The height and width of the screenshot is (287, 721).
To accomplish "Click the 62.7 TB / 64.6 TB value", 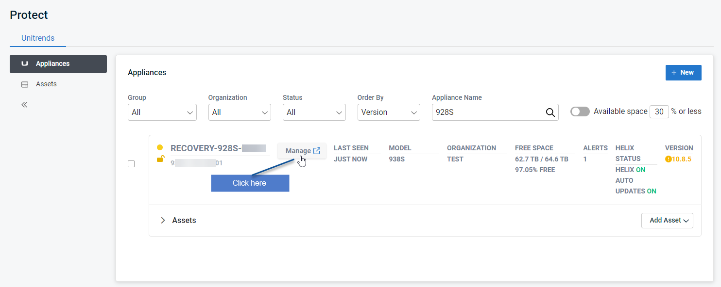I will 542,159.
